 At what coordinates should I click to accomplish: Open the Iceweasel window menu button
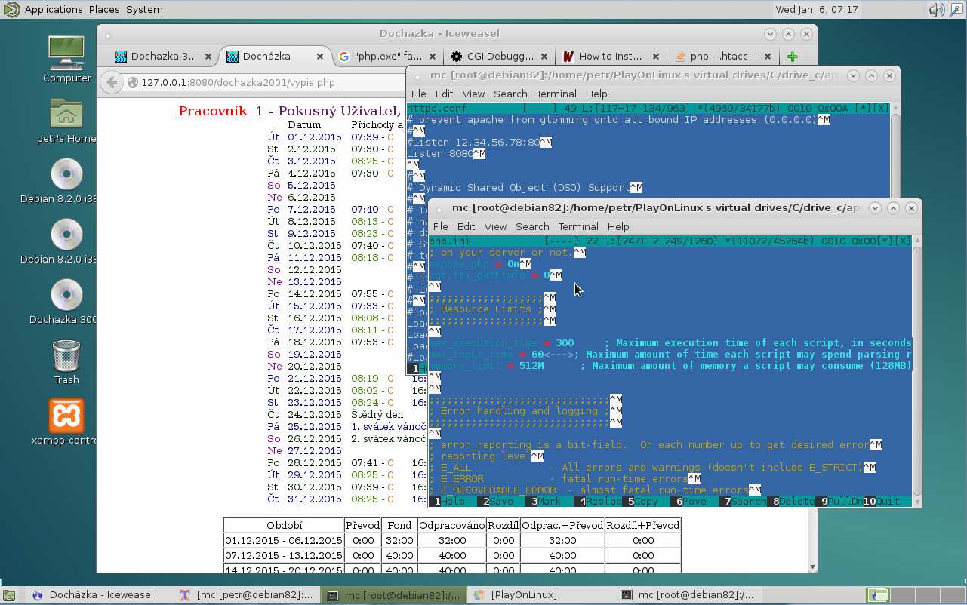point(108,34)
